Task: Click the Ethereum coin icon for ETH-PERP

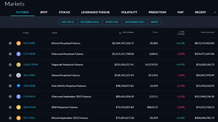Action: point(18,54)
